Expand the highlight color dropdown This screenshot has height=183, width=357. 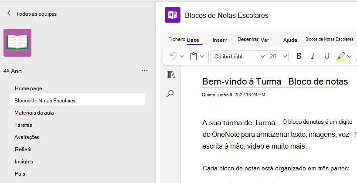pyautogui.click(x=349, y=57)
